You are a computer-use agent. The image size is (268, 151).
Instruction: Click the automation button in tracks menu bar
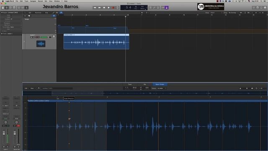[54, 13]
